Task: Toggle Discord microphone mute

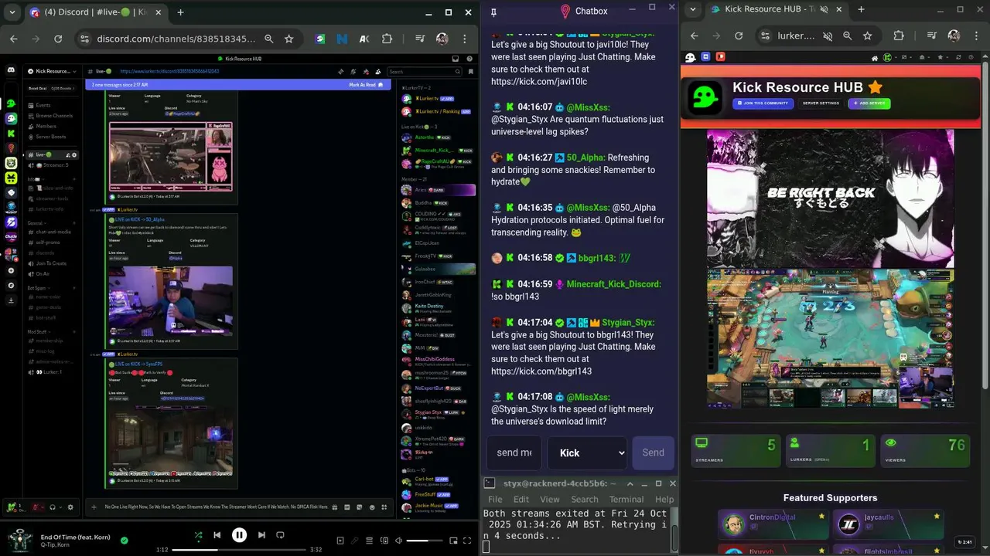Action: coord(36,507)
